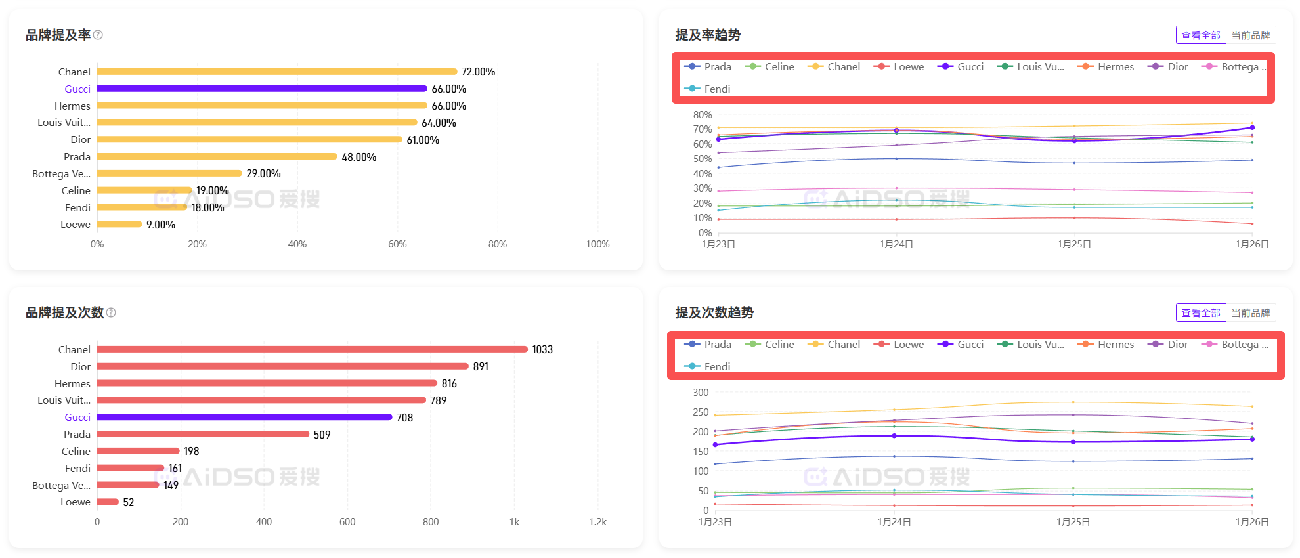This screenshot has width=1300, height=558.
Task: Click the purple Gucci bar in 品牌提及率
Action: click(x=262, y=89)
